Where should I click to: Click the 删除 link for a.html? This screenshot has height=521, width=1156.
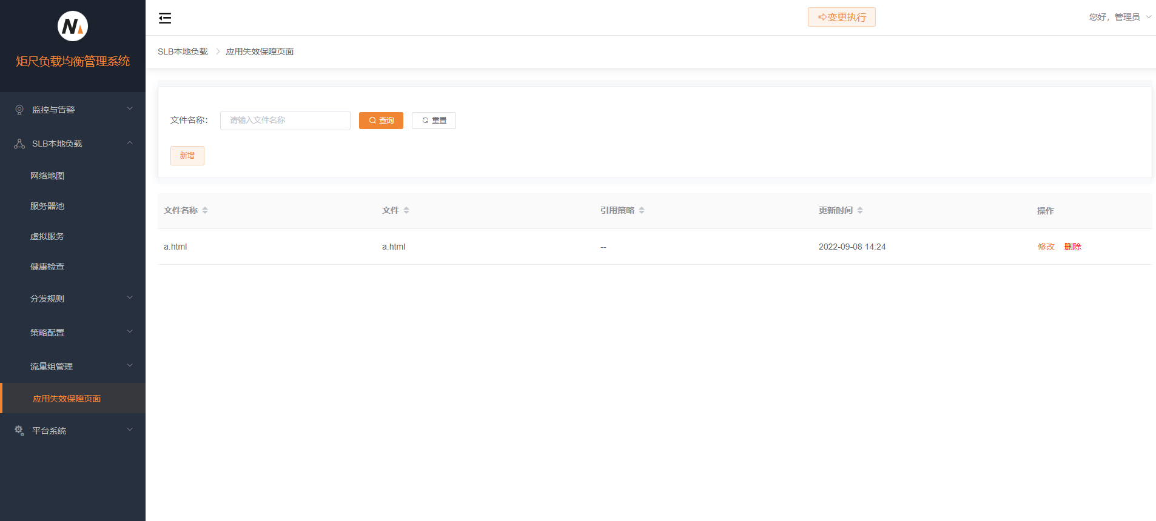coord(1072,247)
